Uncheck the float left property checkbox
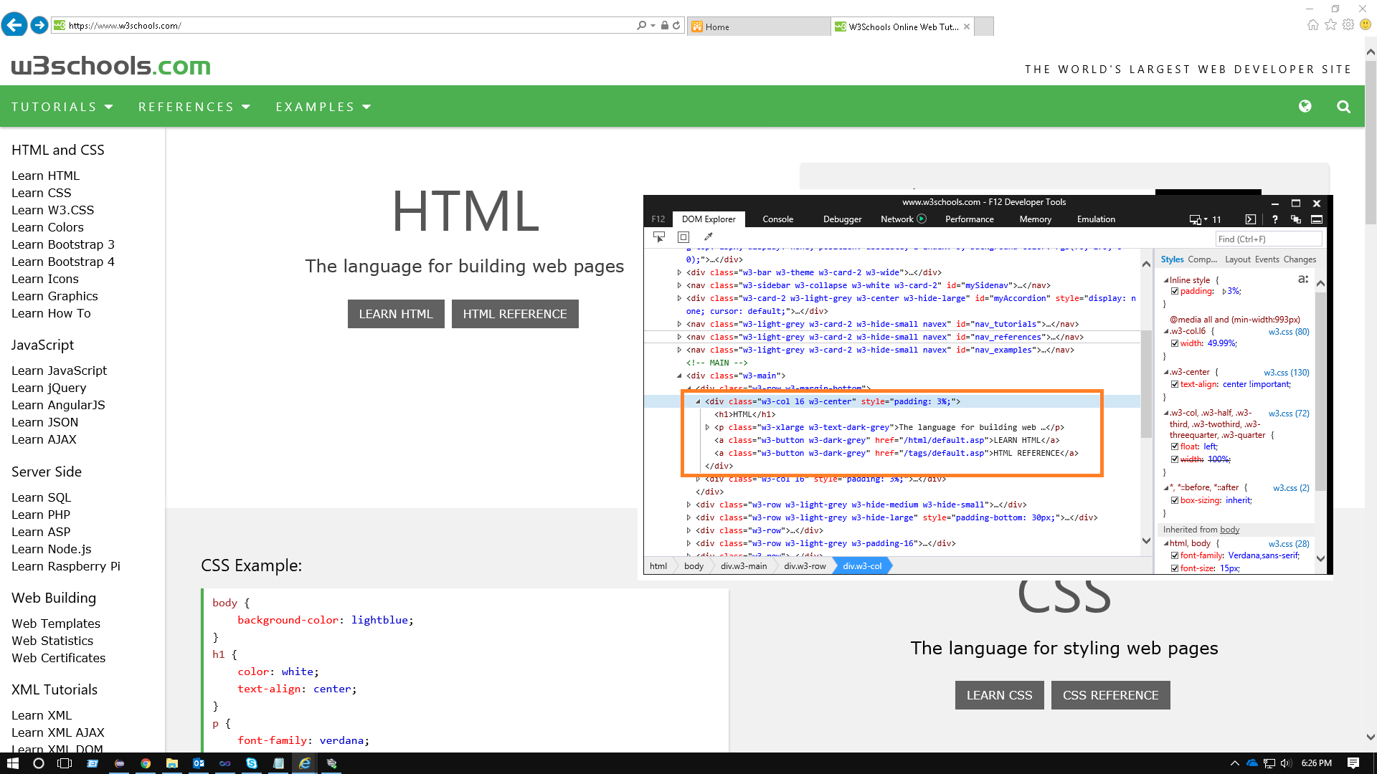Viewport: 1377px width, 774px height. (1175, 446)
